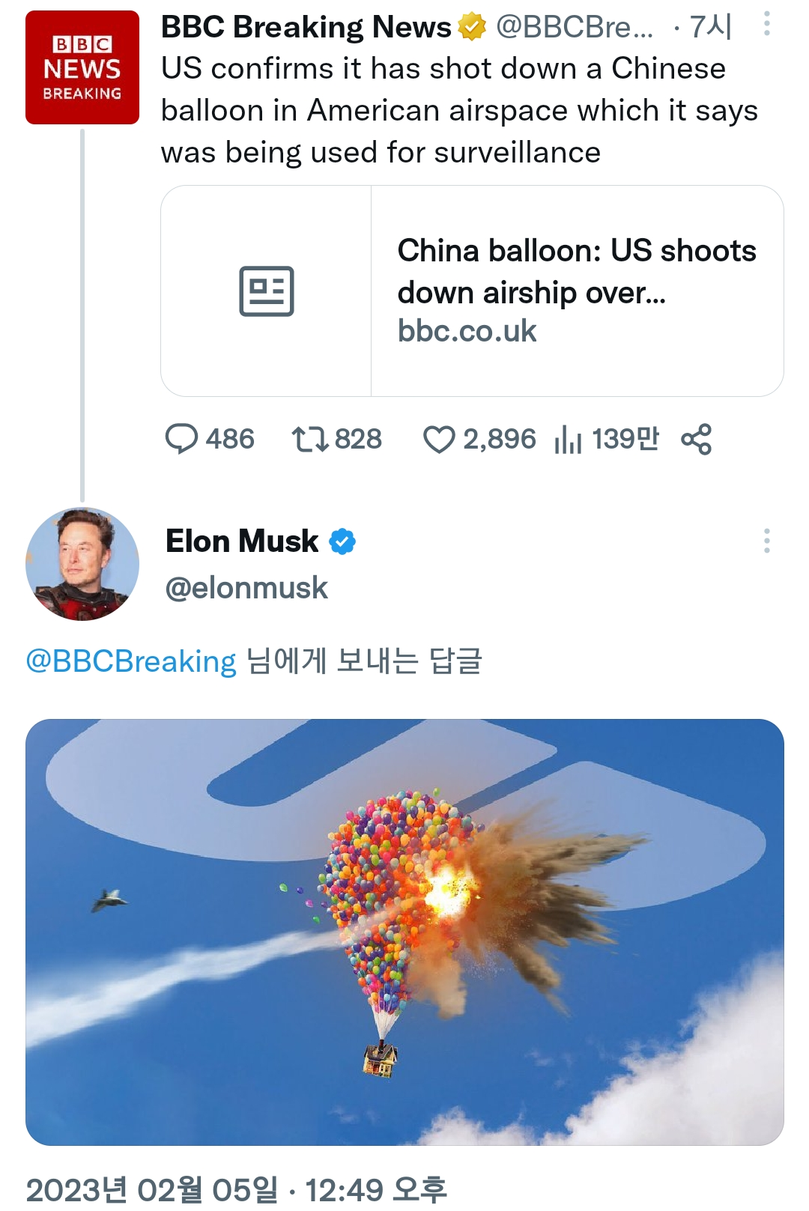
Task: Click the article placeholder icon in link card
Action: click(x=266, y=291)
